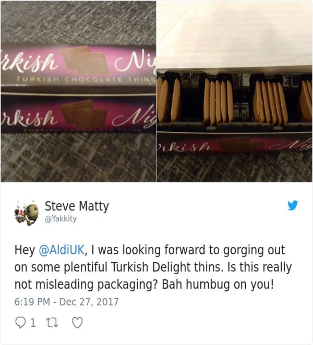
Task: Like the tweet with the heart icon
Action: [x=78, y=323]
